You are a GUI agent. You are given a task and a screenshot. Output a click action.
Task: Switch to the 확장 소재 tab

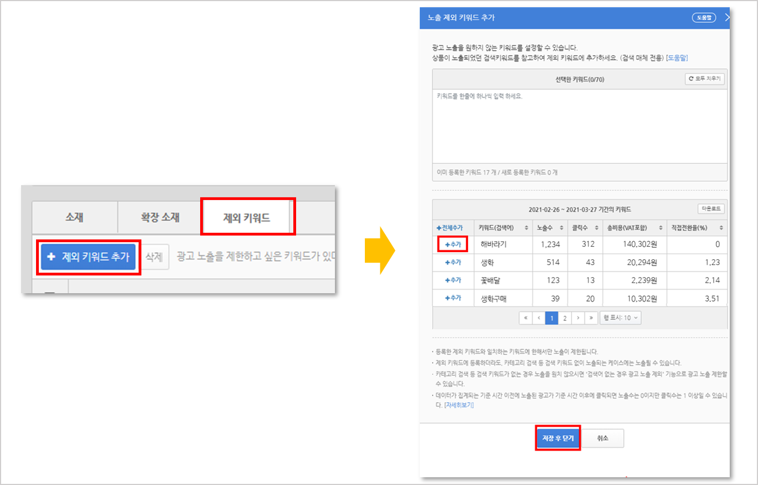pos(159,217)
